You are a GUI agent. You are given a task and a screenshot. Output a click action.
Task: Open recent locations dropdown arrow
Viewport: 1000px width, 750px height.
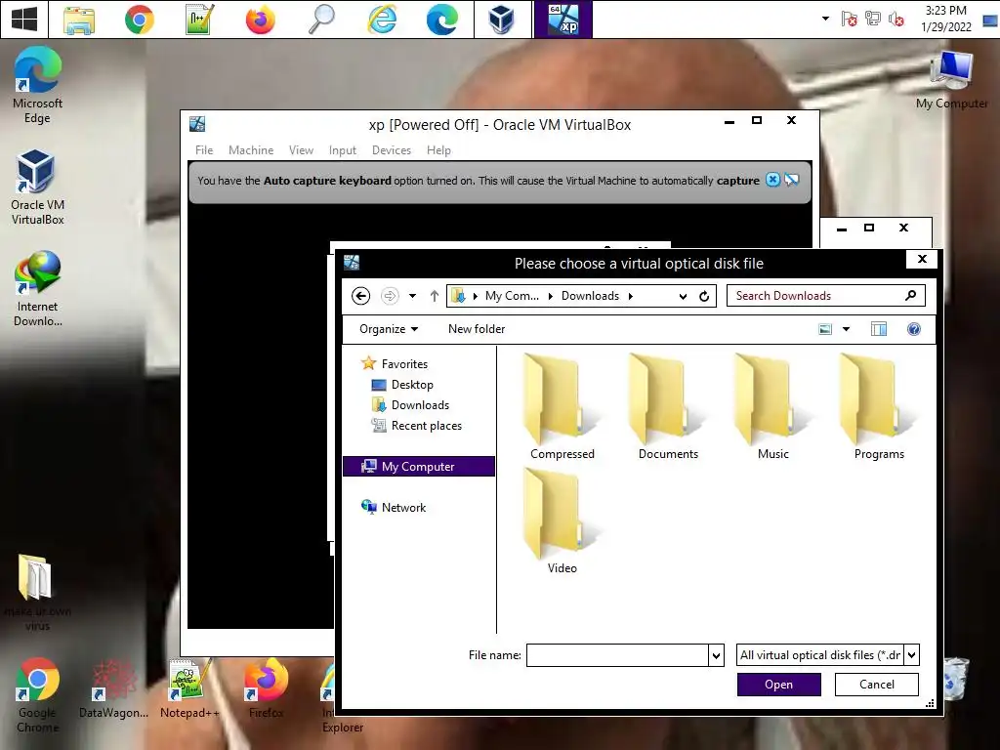tap(413, 296)
